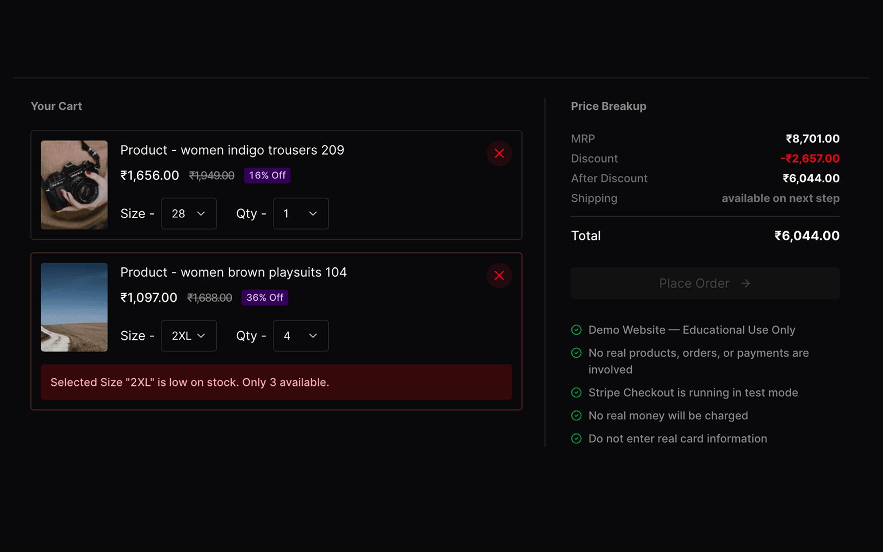Click the camera thumbnail for indigo trousers
This screenshot has height=552, width=883.
(74, 185)
